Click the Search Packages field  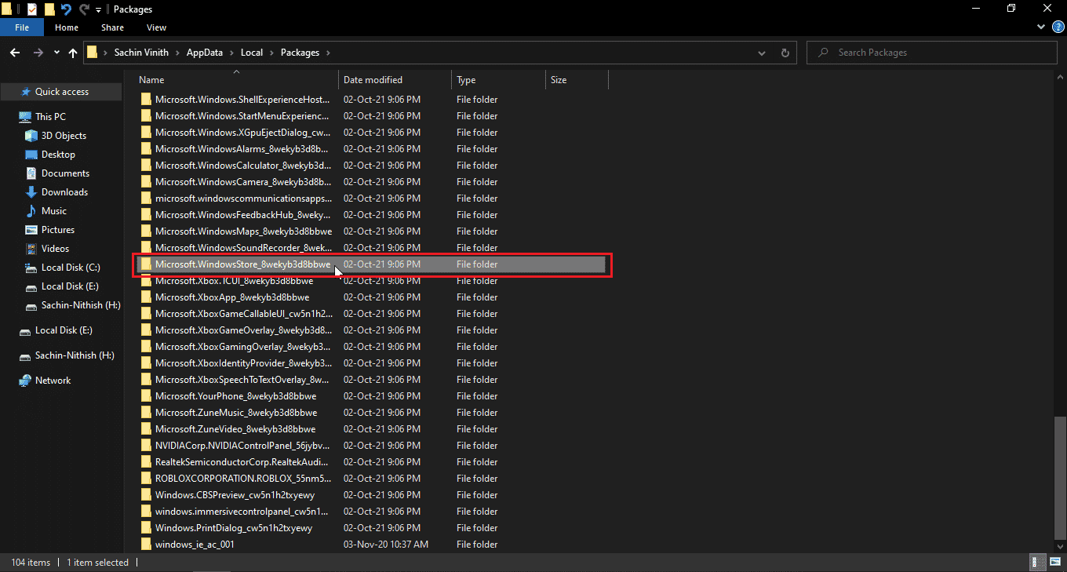point(932,53)
